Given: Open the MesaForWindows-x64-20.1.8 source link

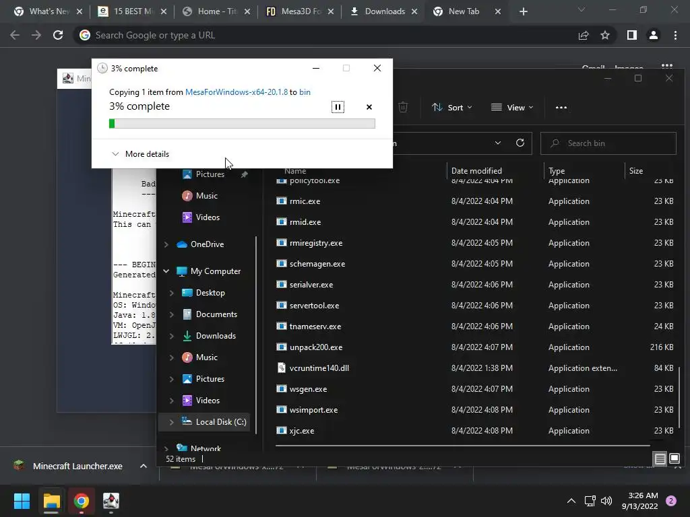Looking at the screenshot, I should coord(237,92).
